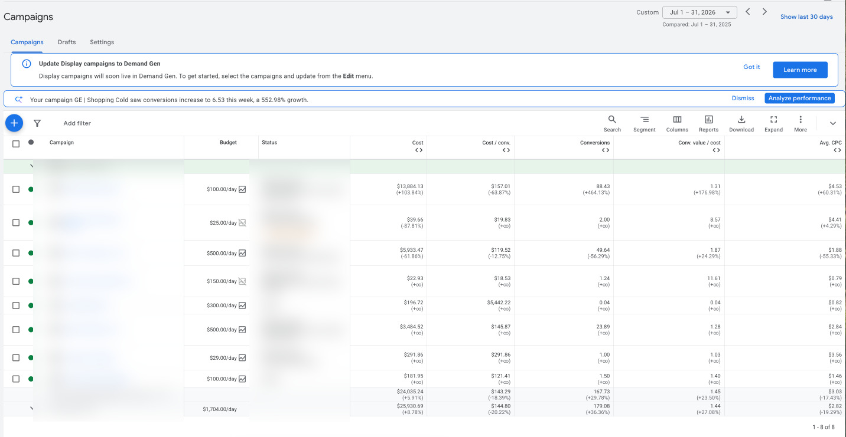
Task: Click the insight sparkle icon beside campaign alert
Action: [x=19, y=99]
